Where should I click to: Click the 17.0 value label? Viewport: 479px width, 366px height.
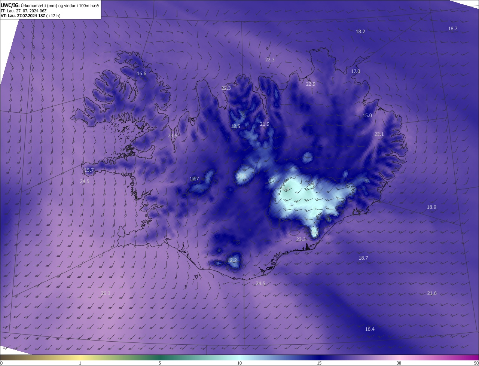(356, 71)
